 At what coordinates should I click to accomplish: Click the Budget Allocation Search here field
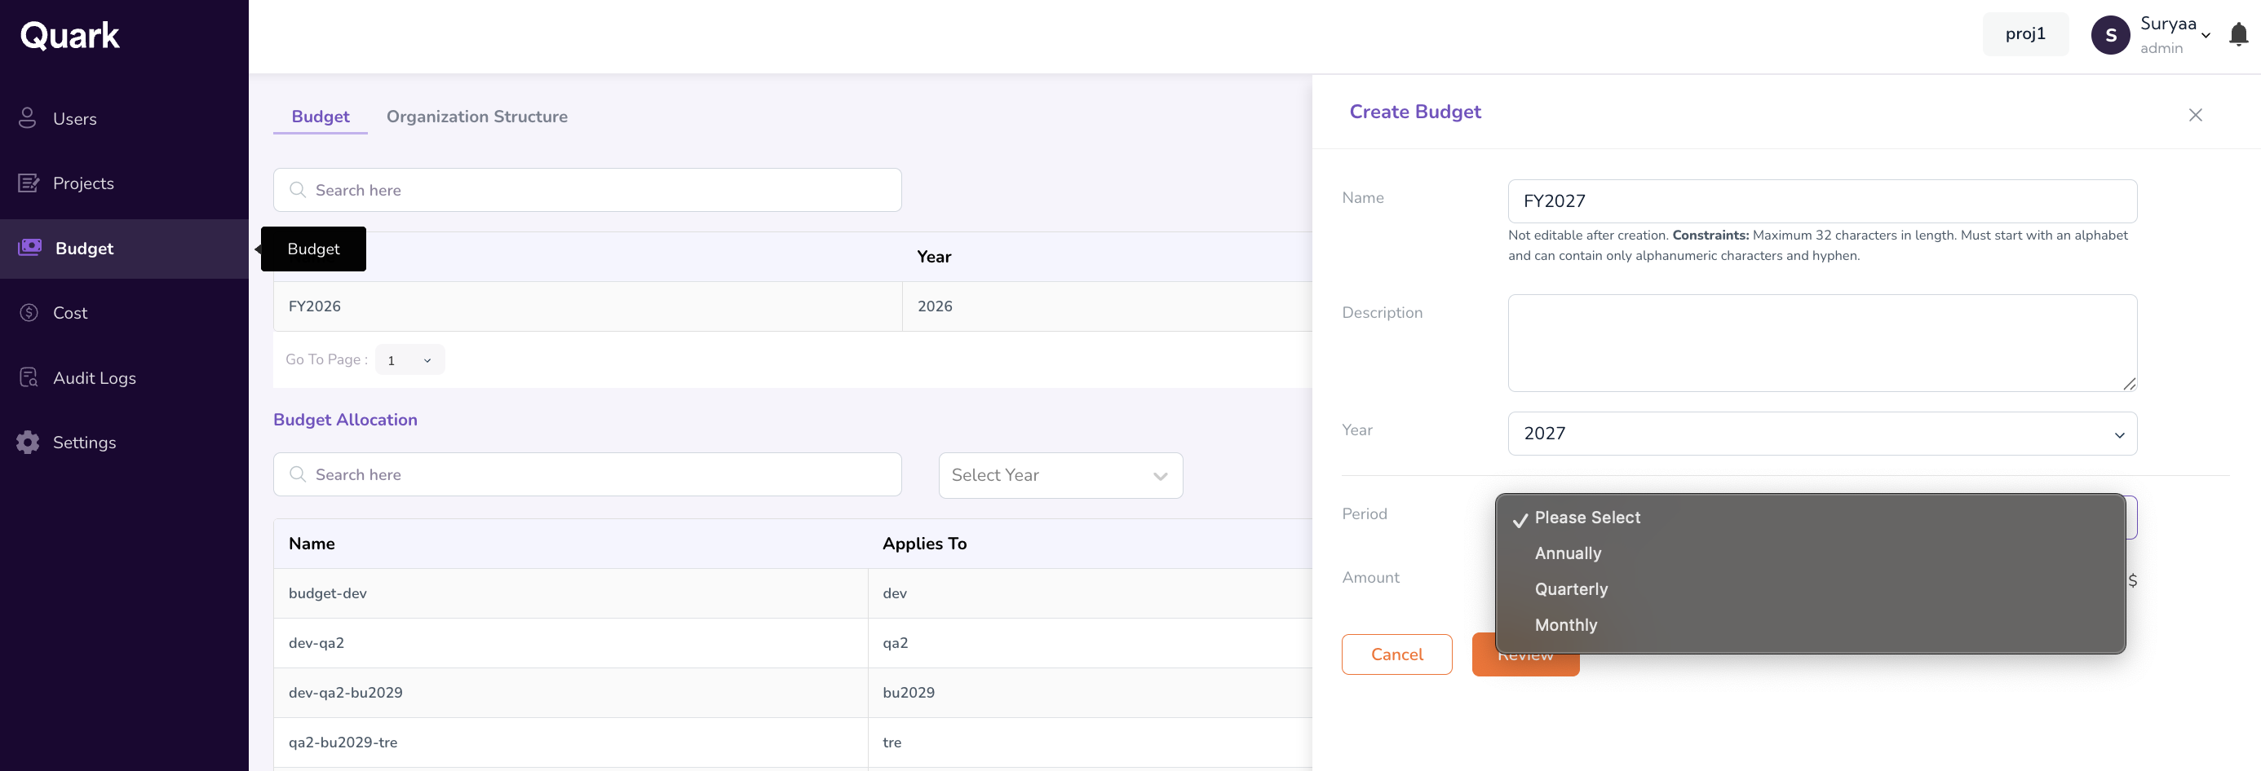(587, 474)
